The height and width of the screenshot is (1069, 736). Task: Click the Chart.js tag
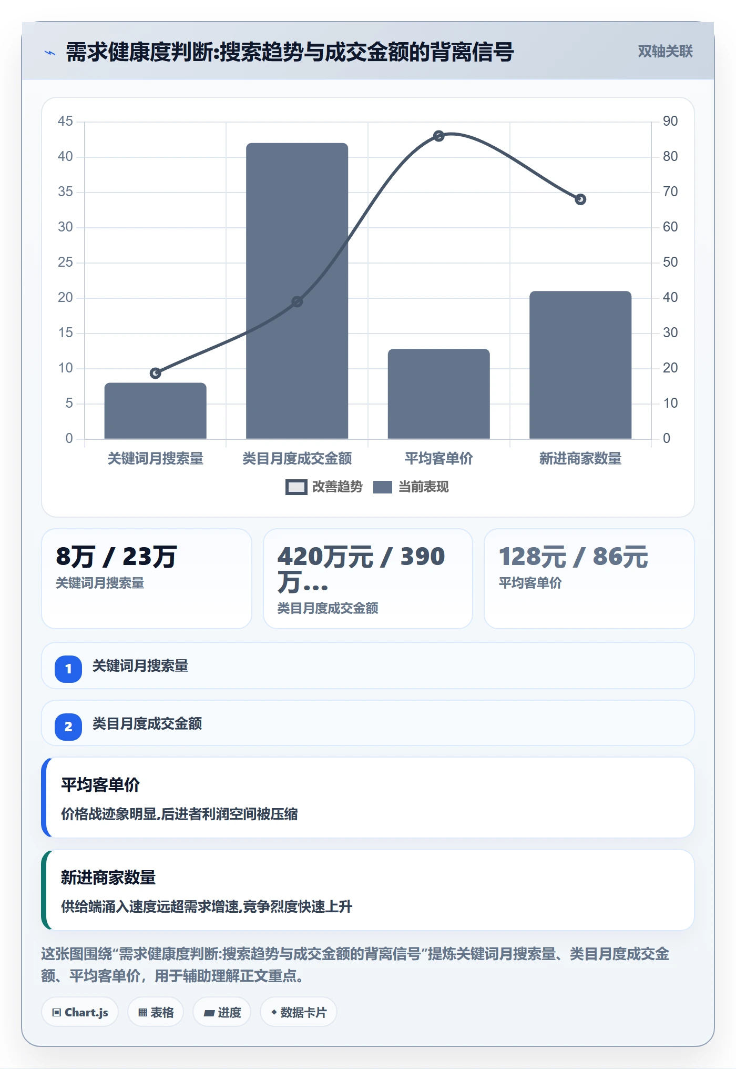point(80,1012)
